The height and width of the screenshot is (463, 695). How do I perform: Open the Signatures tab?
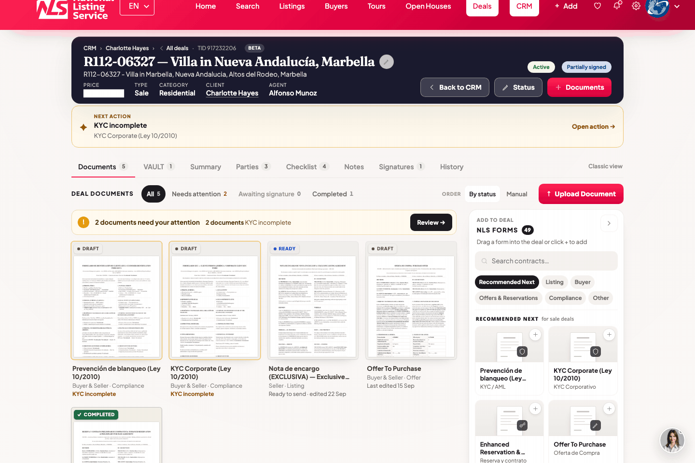[402, 167]
